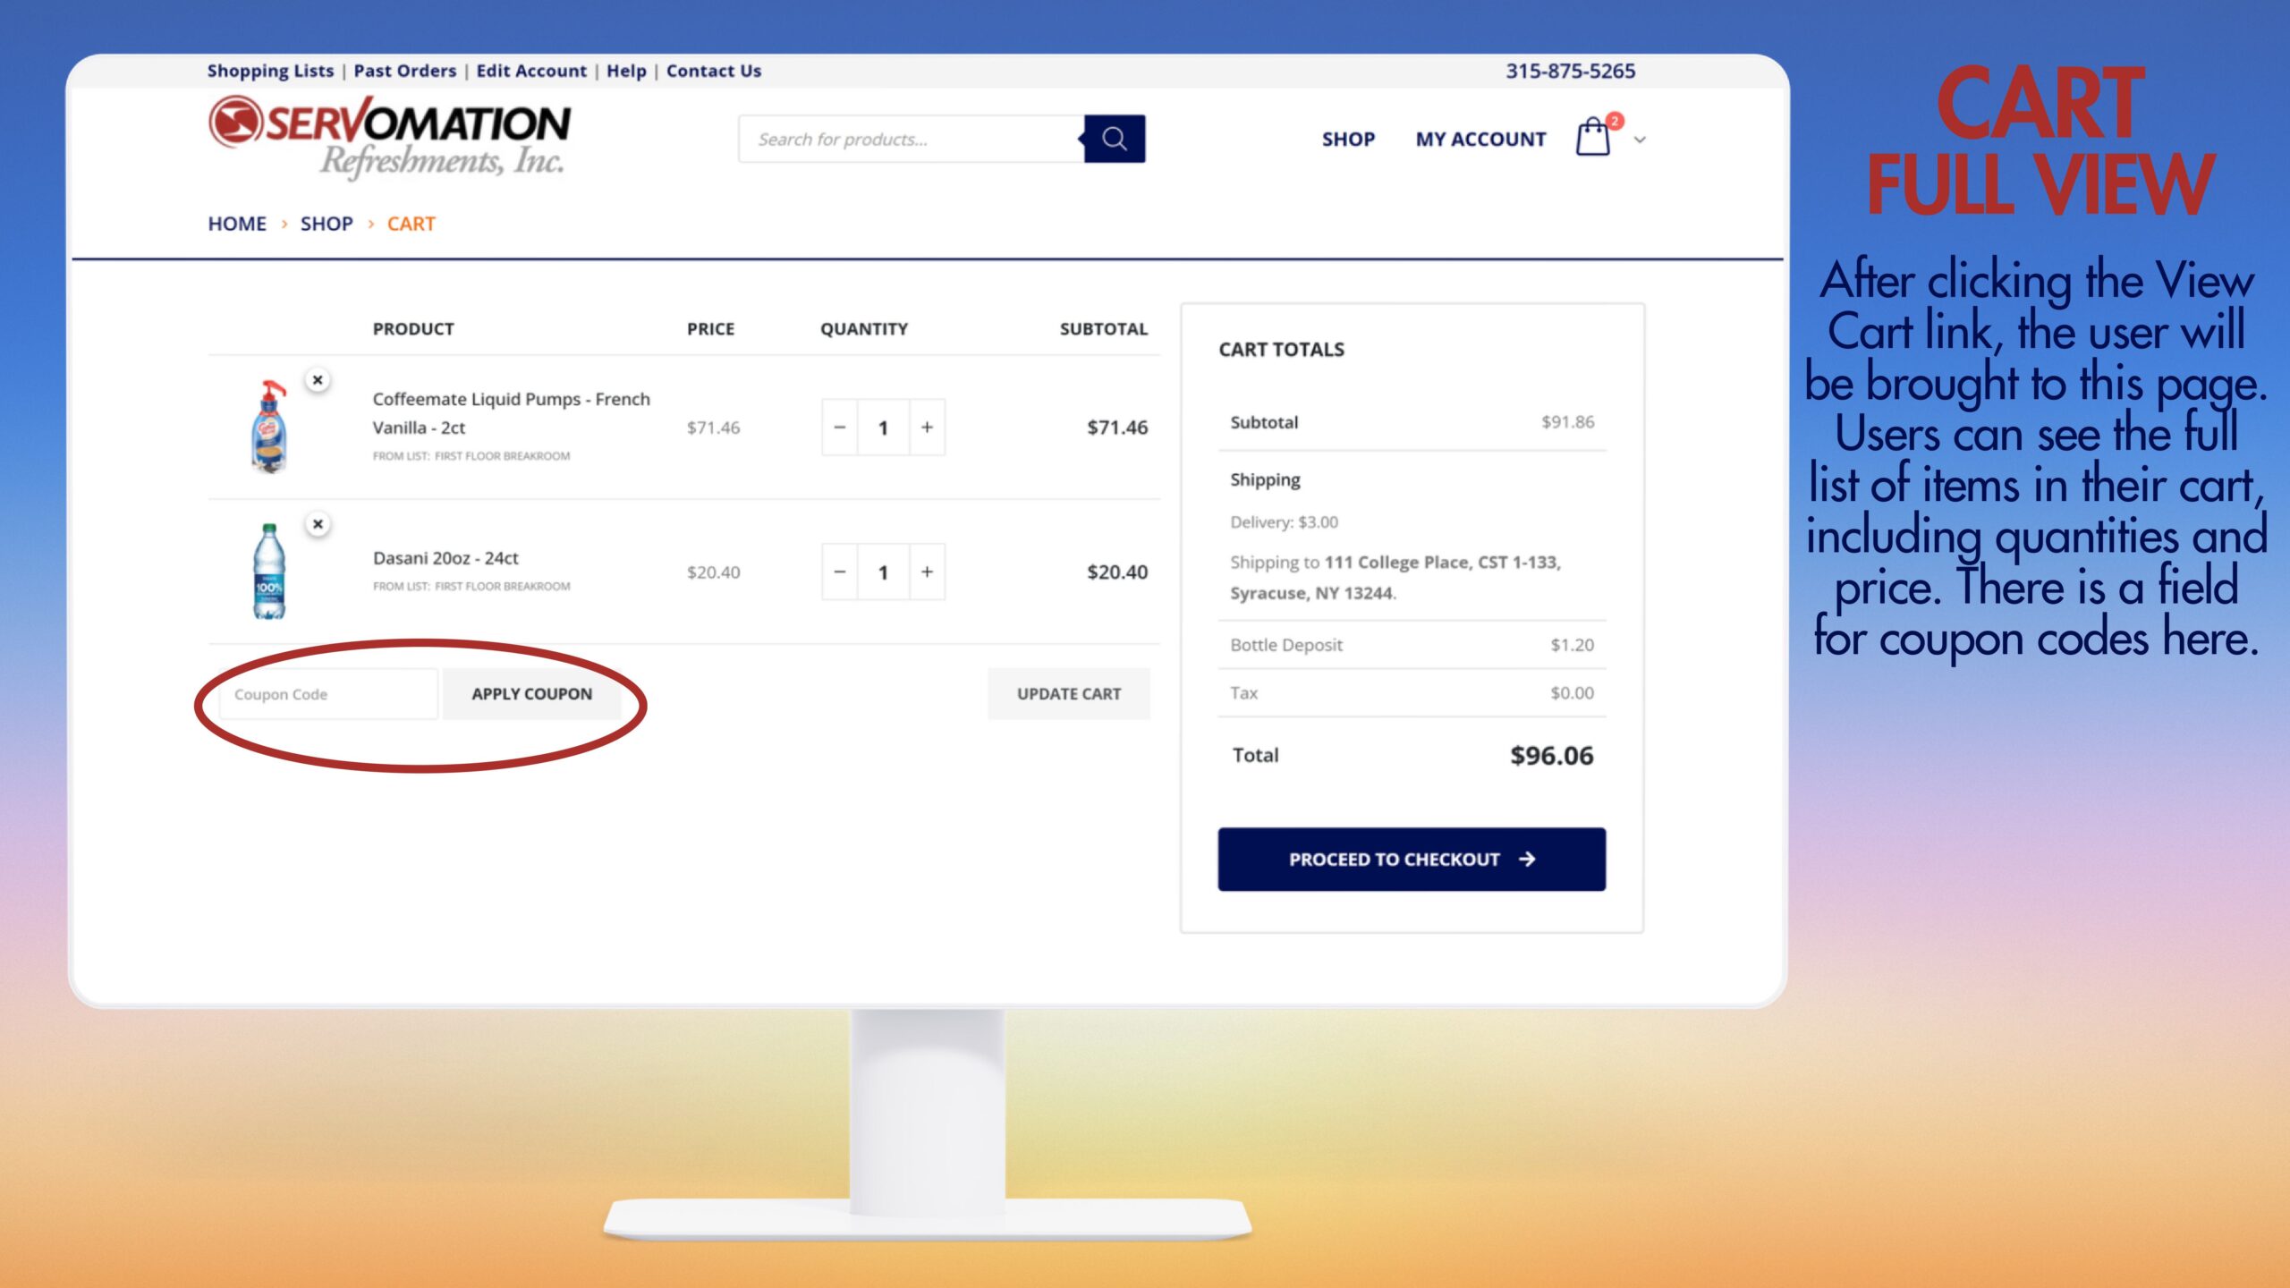Screen dimensions: 2290x1288
Task: Open the Past Orders link
Action: click(404, 71)
